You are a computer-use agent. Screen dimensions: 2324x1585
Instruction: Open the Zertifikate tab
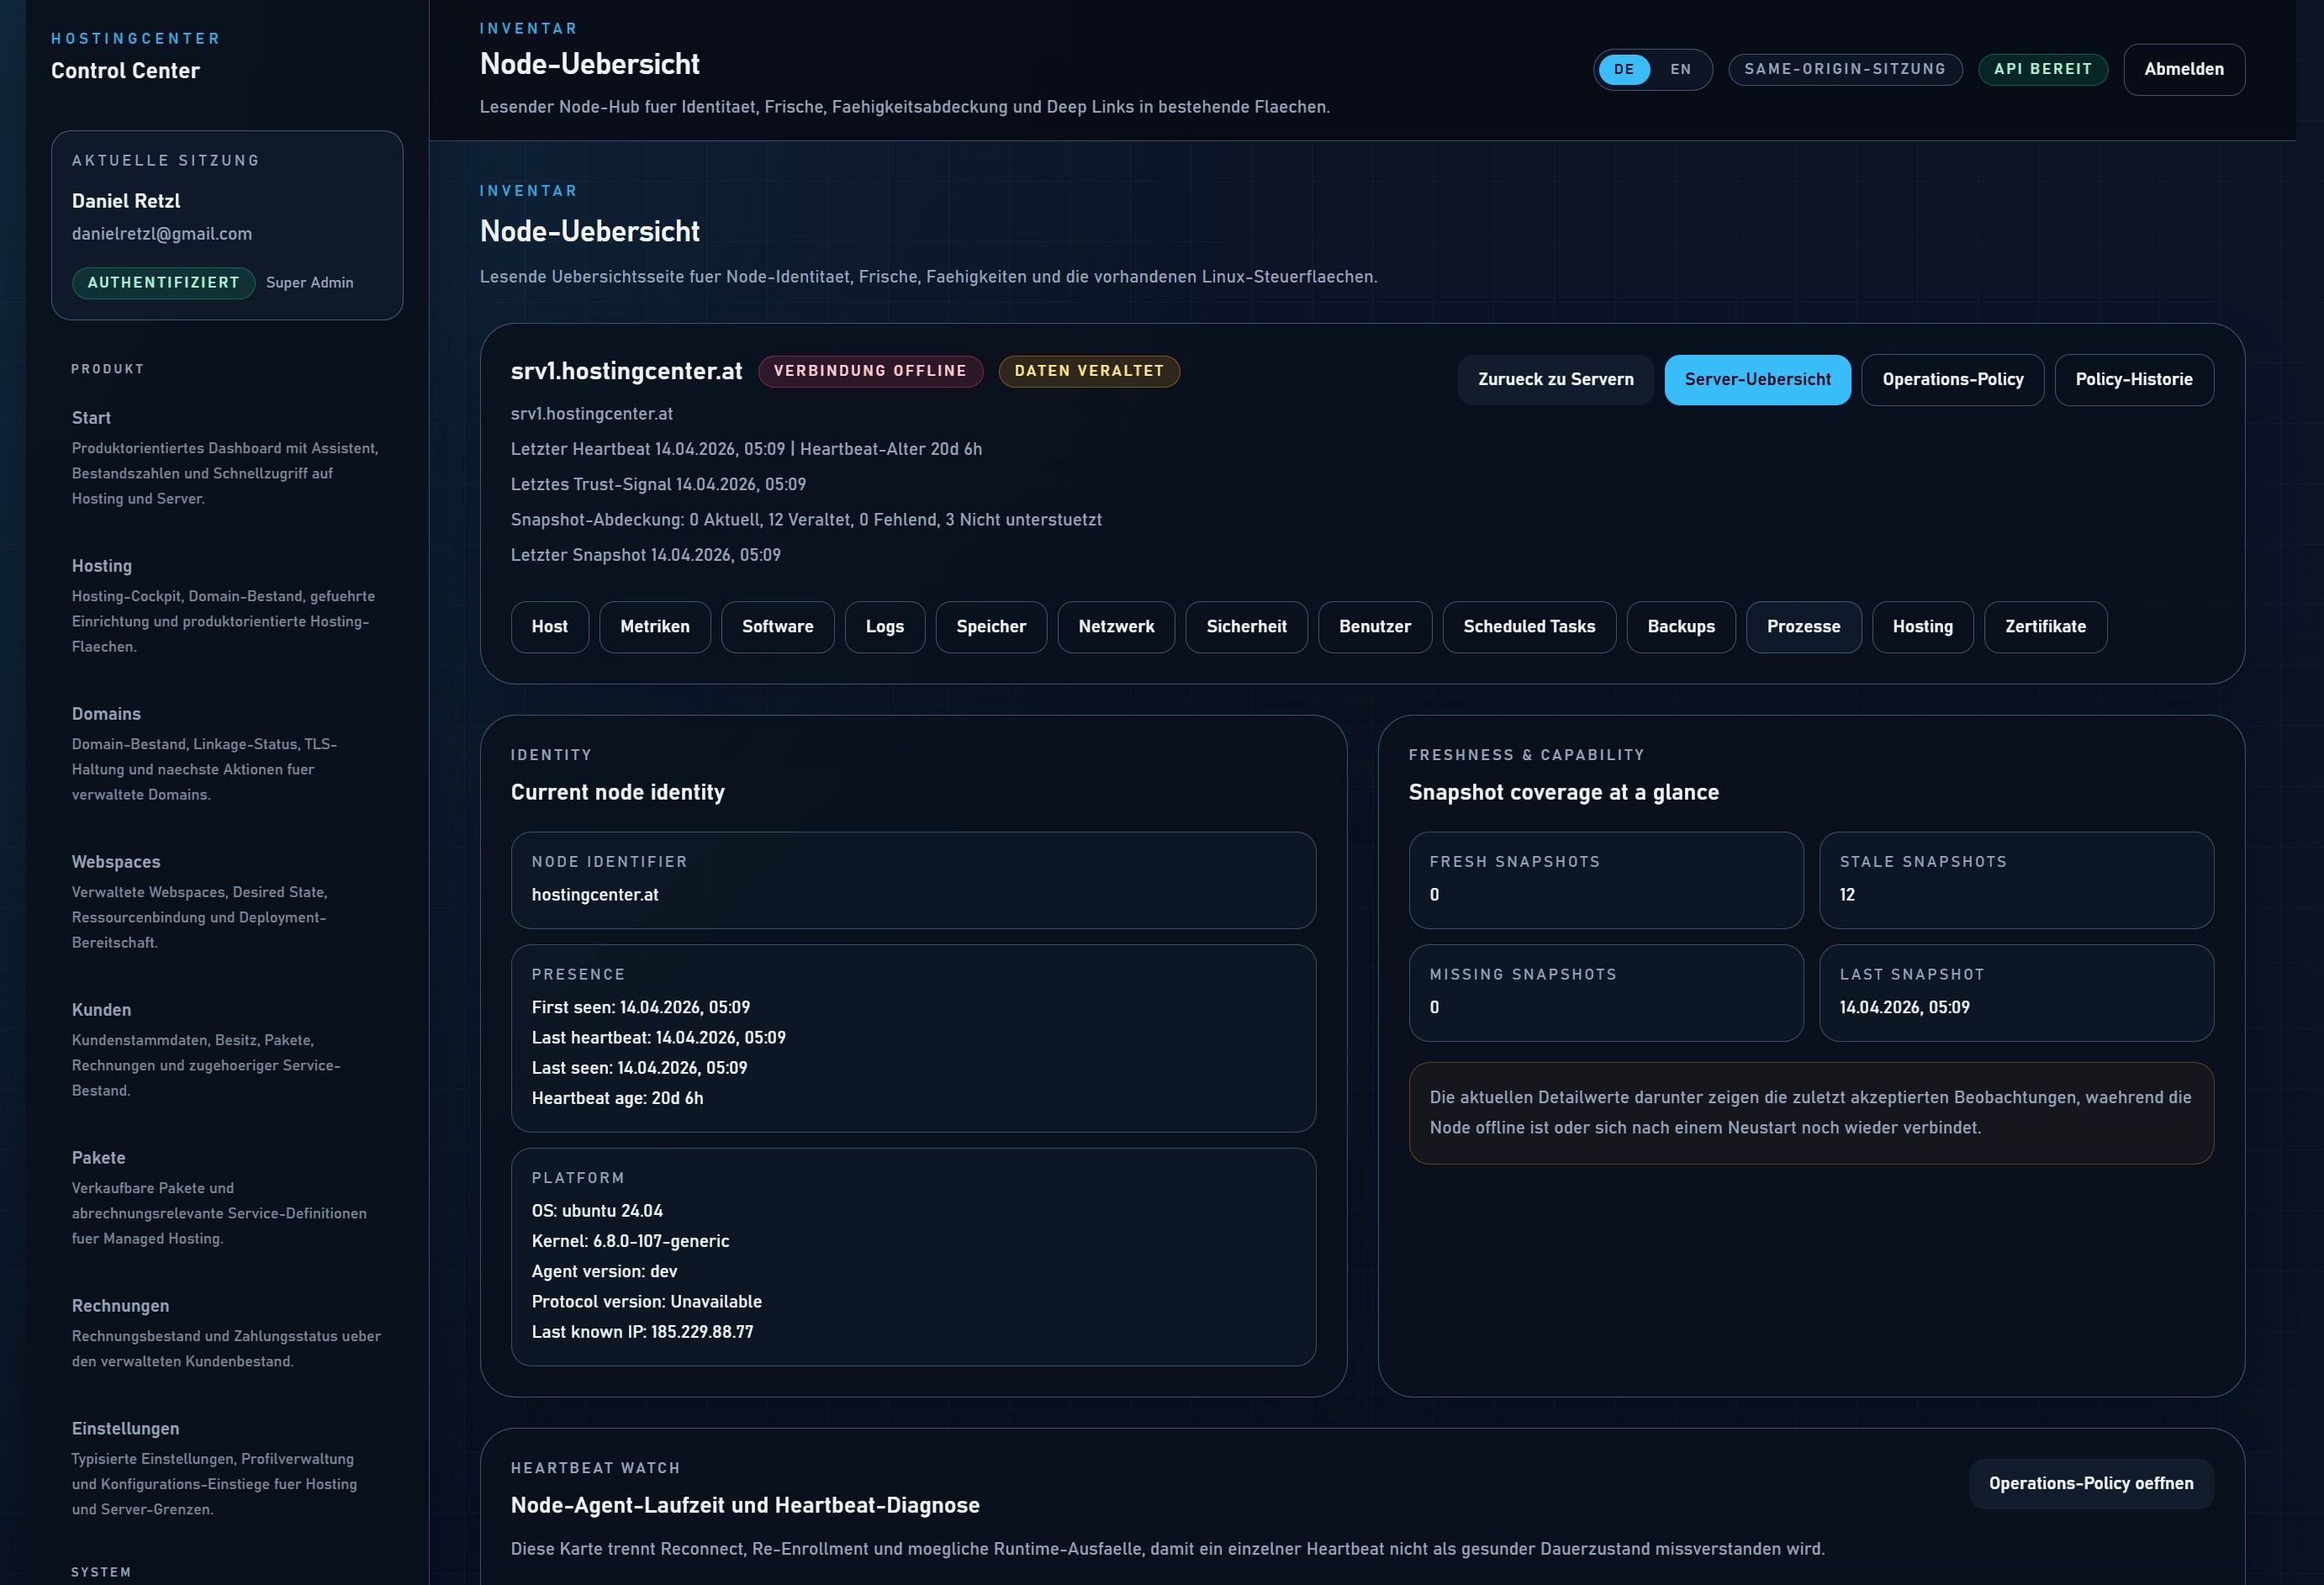pyautogui.click(x=2045, y=626)
